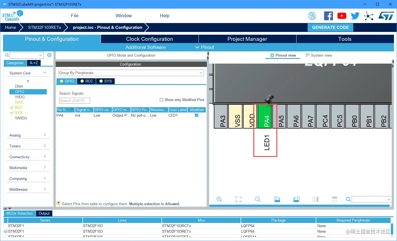
Task: Zoom in on the pinout view
Action: (219, 199)
